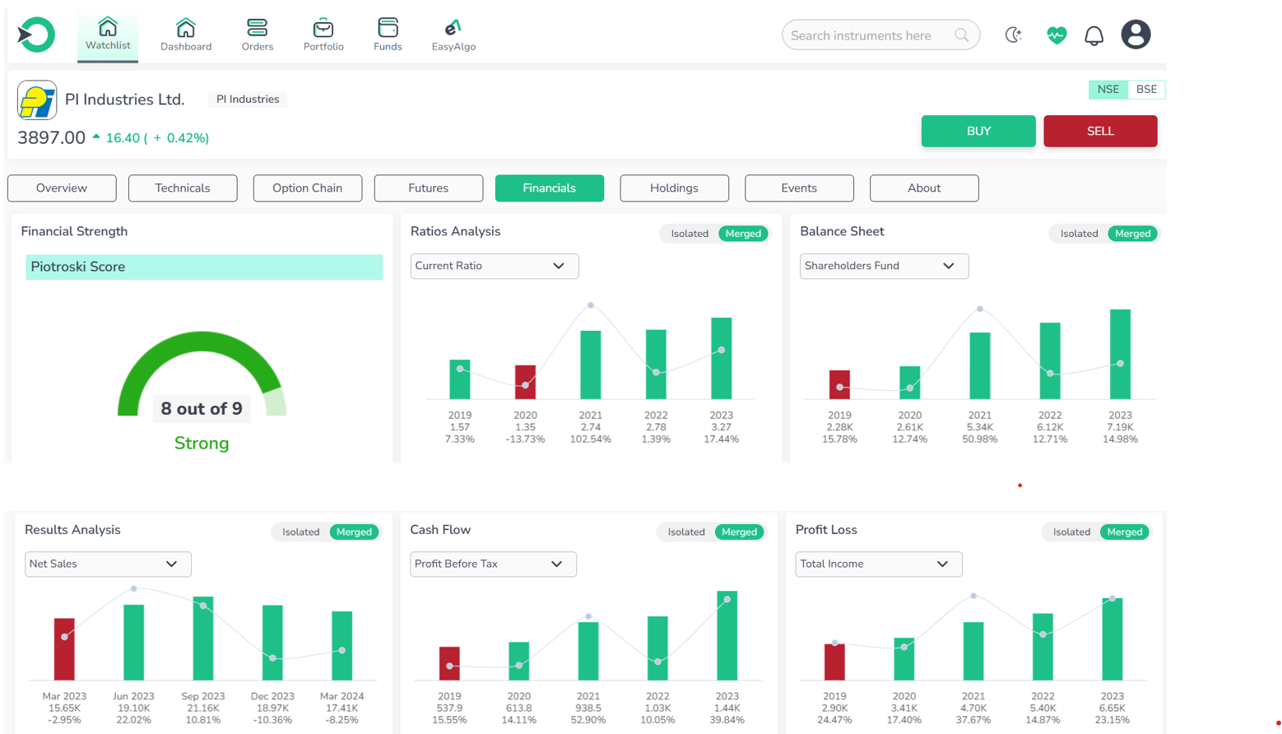
Task: Set Profit Loss to Isolated
Action: (1071, 532)
